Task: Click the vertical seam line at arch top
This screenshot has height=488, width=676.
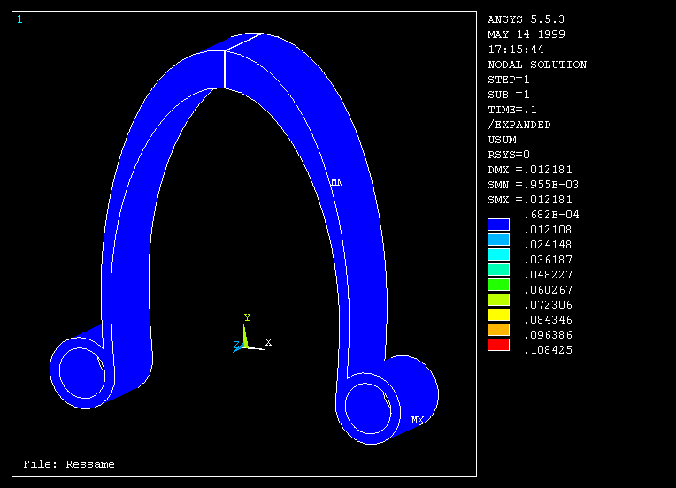Action: (224, 70)
